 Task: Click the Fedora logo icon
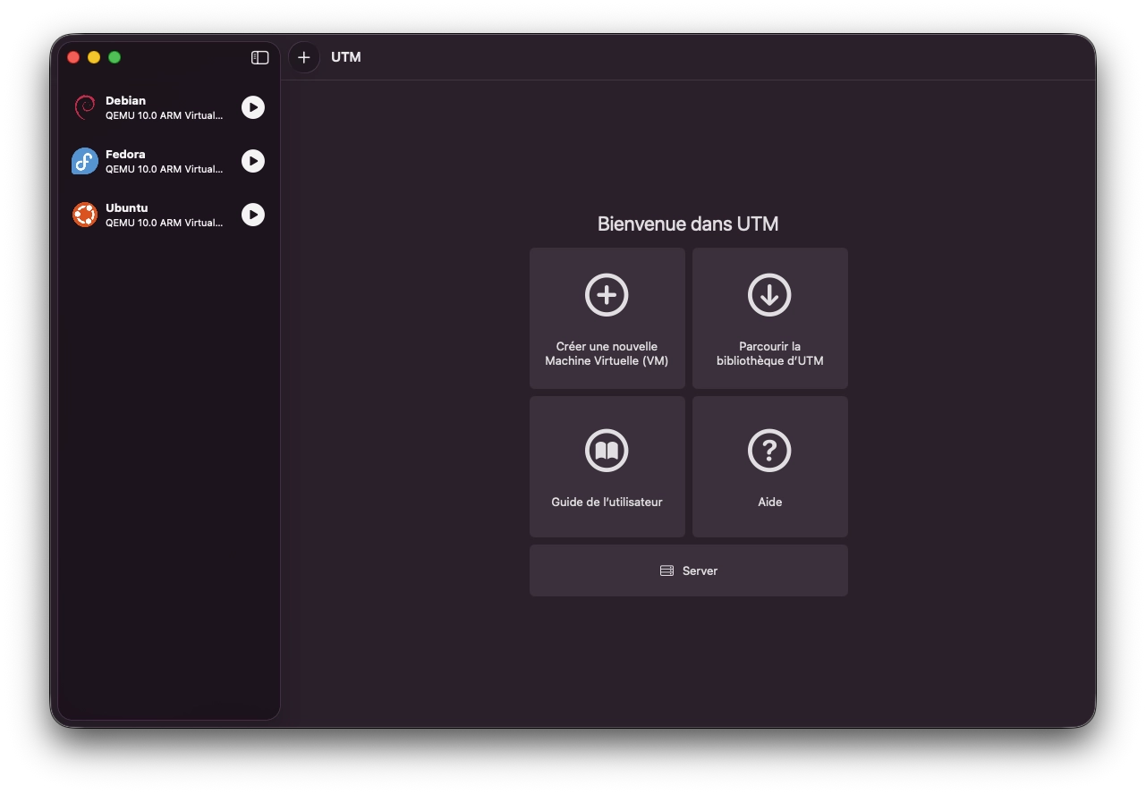tap(85, 161)
